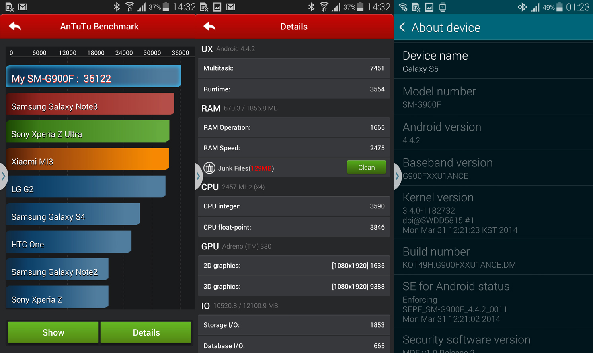Select the Sony Xperia Z bar

[x=57, y=297]
